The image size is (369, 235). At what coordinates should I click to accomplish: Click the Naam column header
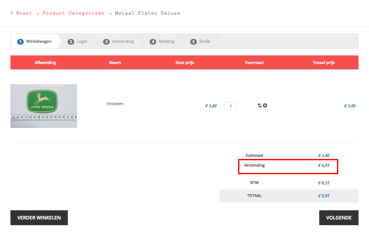click(x=115, y=62)
